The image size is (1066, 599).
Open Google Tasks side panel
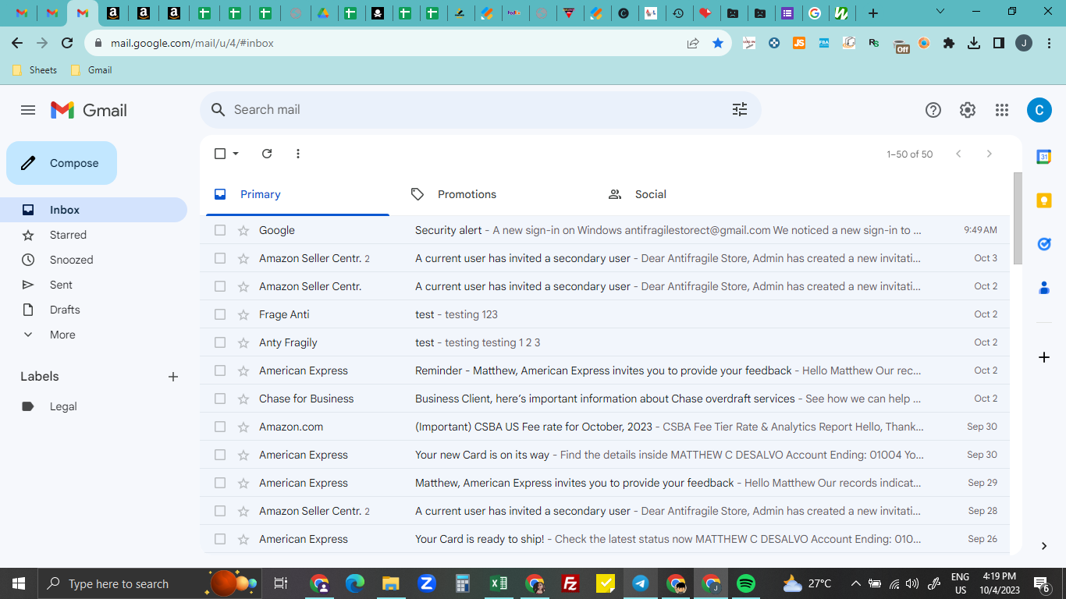(1044, 244)
